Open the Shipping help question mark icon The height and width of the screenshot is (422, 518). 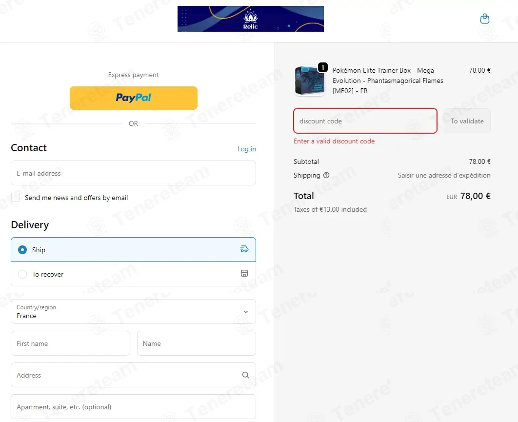pyautogui.click(x=326, y=175)
